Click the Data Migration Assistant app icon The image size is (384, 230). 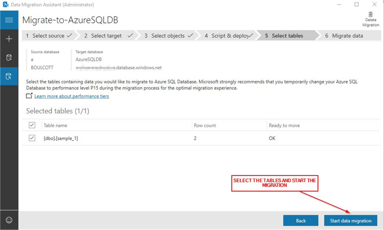click(x=6, y=4)
